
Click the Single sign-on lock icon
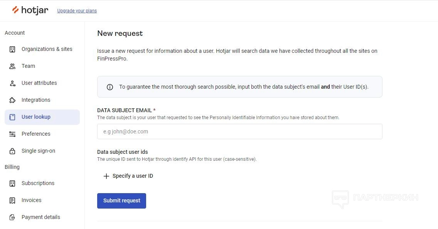click(12, 151)
